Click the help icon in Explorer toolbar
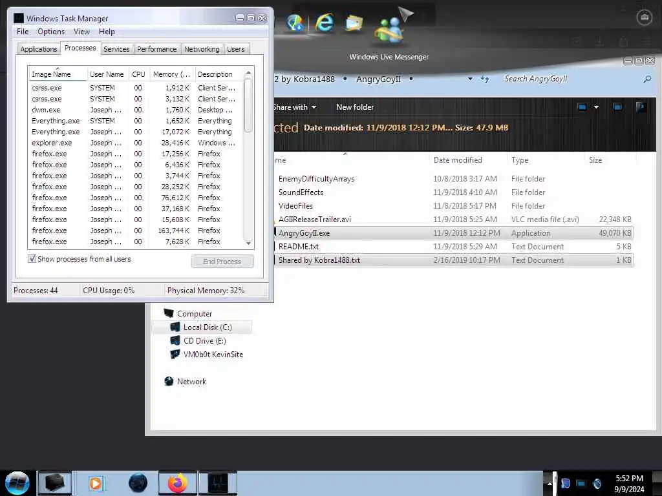 coord(641,107)
